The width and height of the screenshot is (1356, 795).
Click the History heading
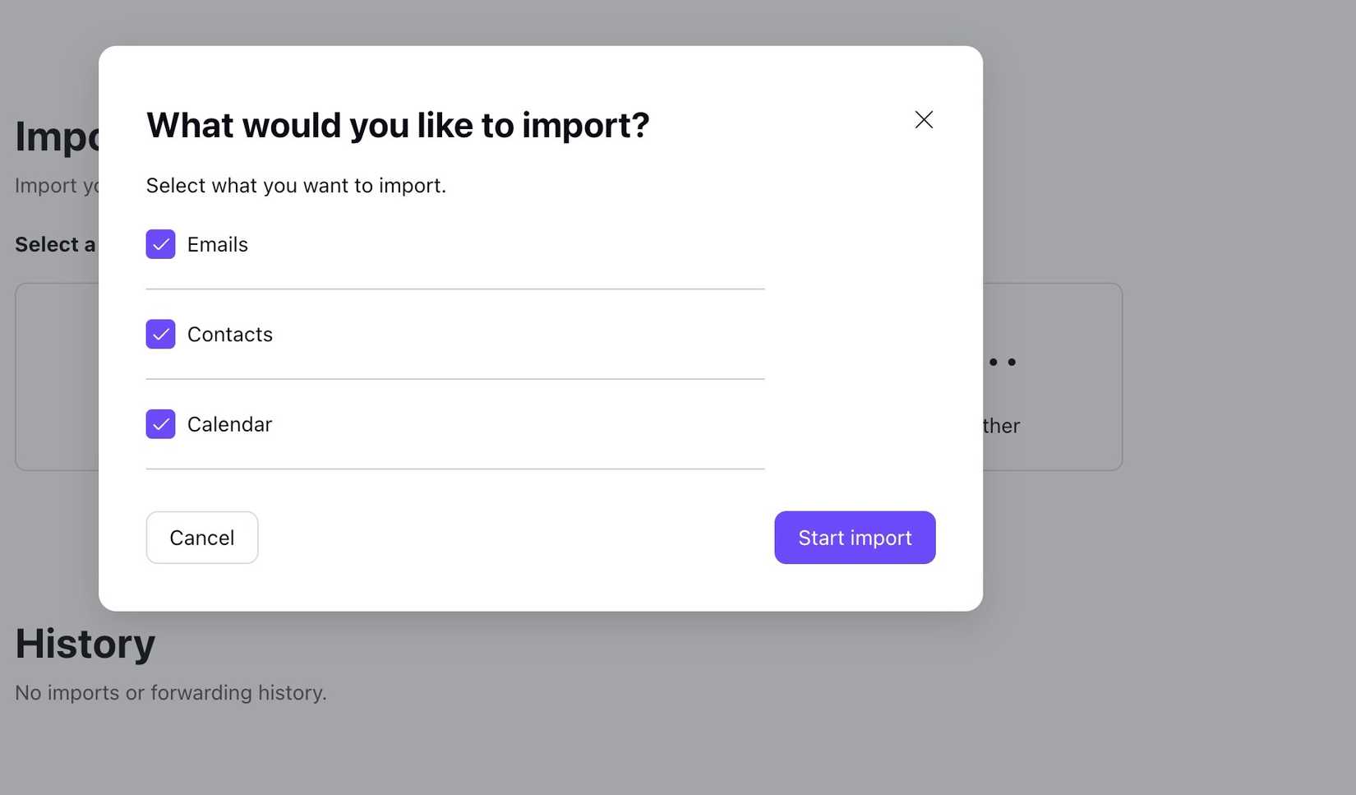(x=85, y=644)
